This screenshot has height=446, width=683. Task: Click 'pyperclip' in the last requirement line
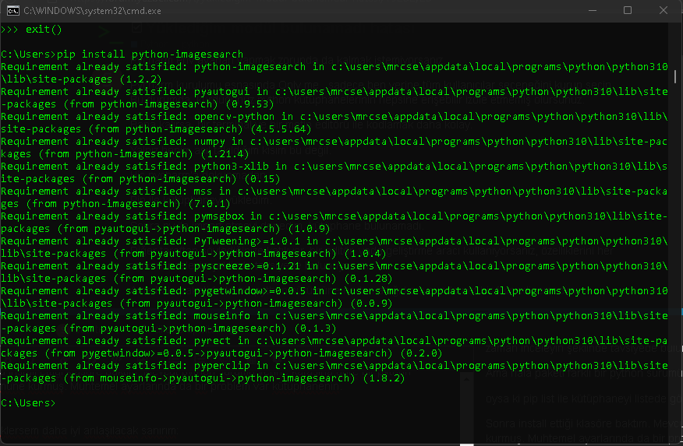tap(221, 366)
